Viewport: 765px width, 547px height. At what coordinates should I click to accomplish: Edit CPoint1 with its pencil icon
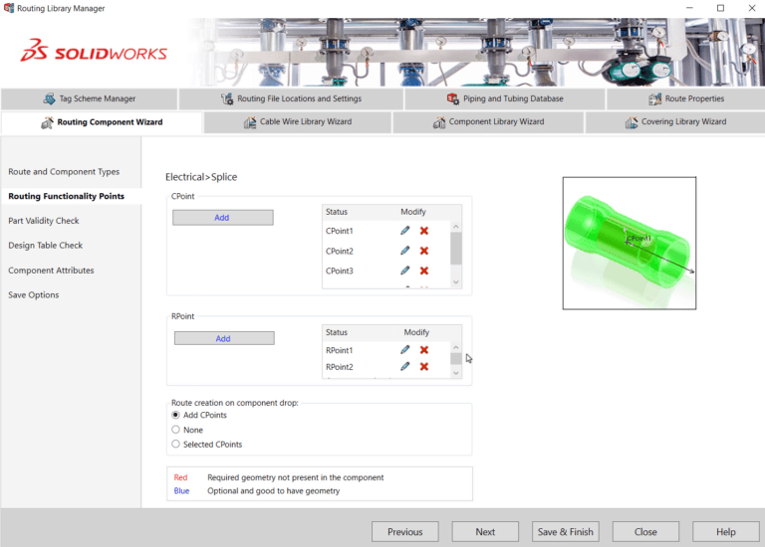pos(405,231)
